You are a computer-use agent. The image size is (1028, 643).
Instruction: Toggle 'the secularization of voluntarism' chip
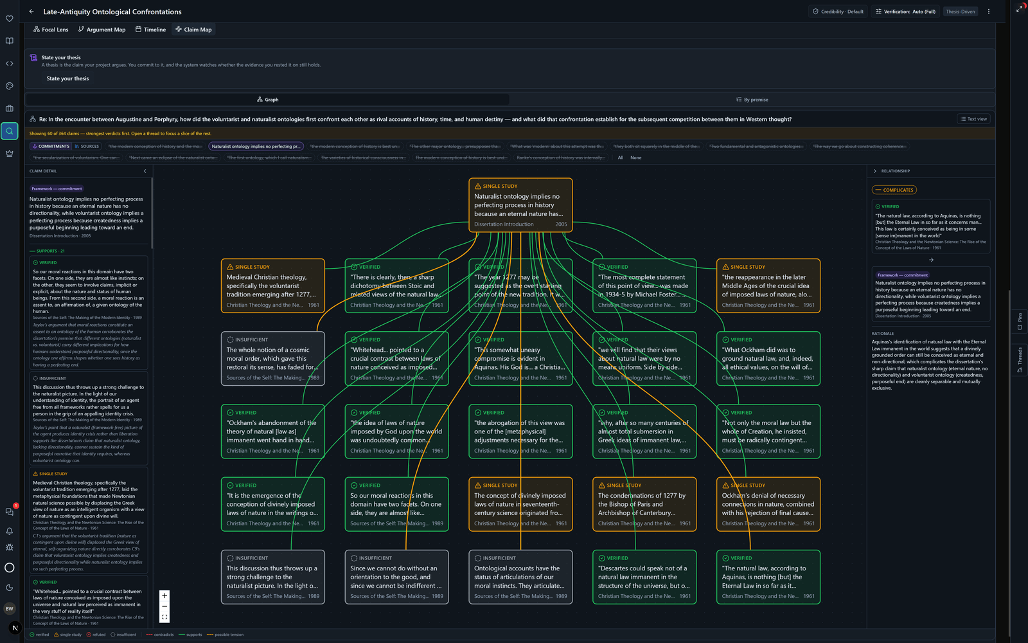tap(76, 158)
